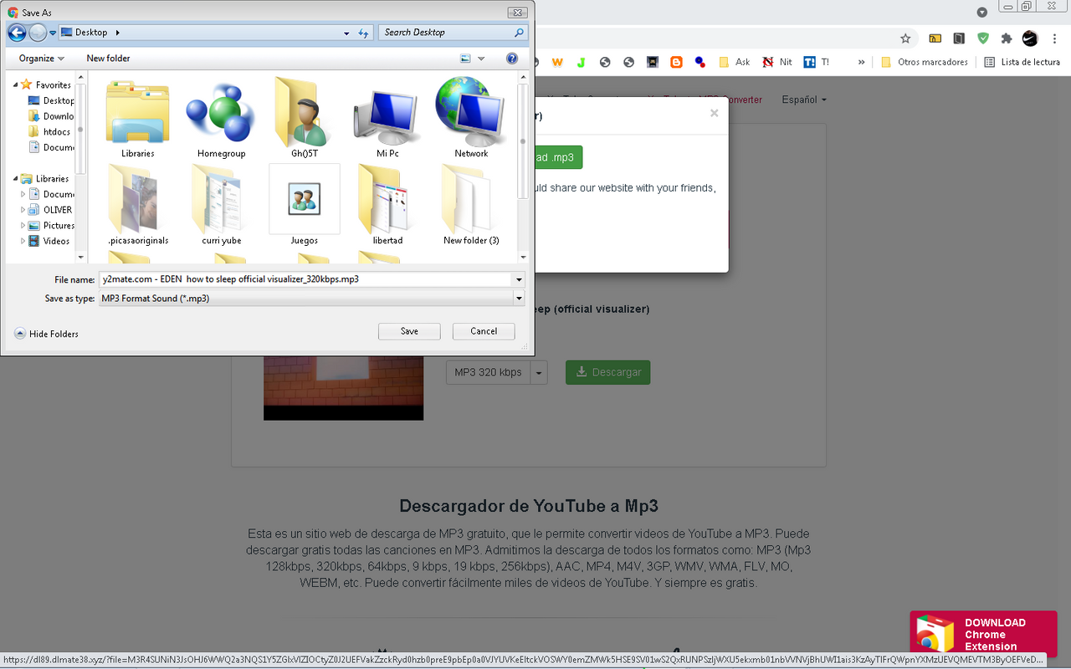Viewport: 1071px width, 669px height.
Task: Show more bookmarks with the chevron
Action: pyautogui.click(x=862, y=62)
